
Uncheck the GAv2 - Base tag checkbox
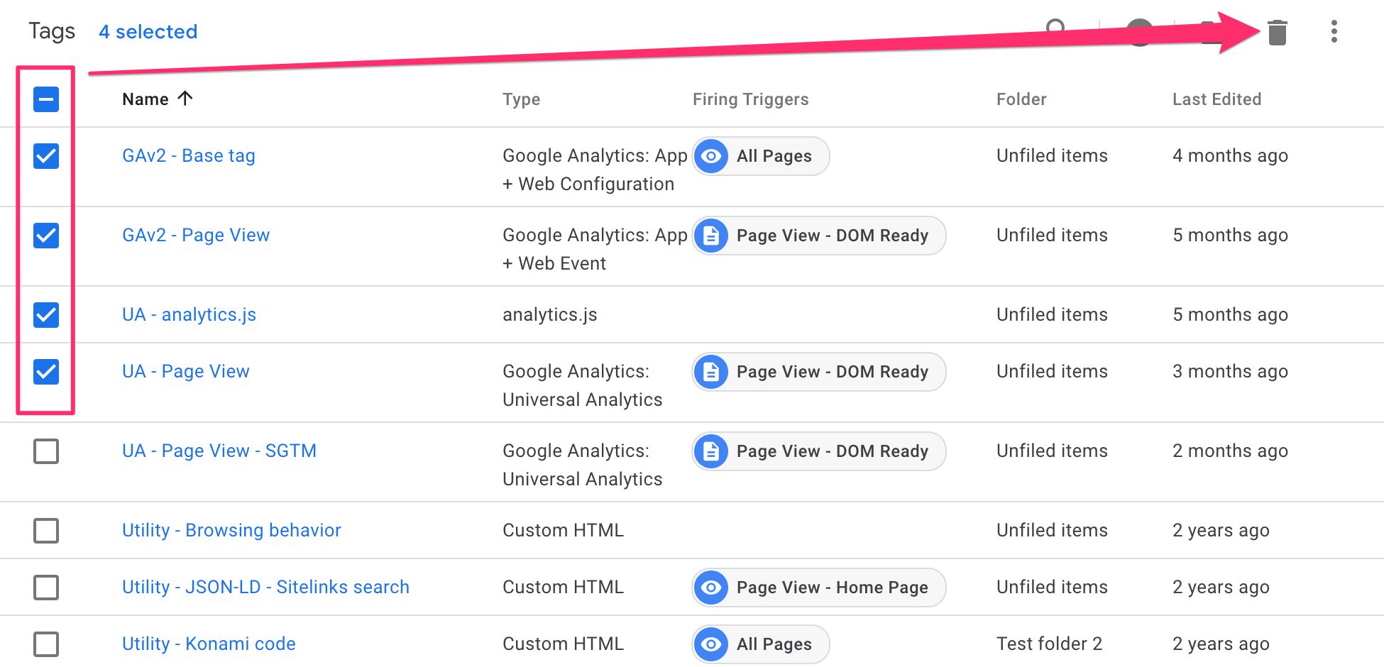[46, 156]
